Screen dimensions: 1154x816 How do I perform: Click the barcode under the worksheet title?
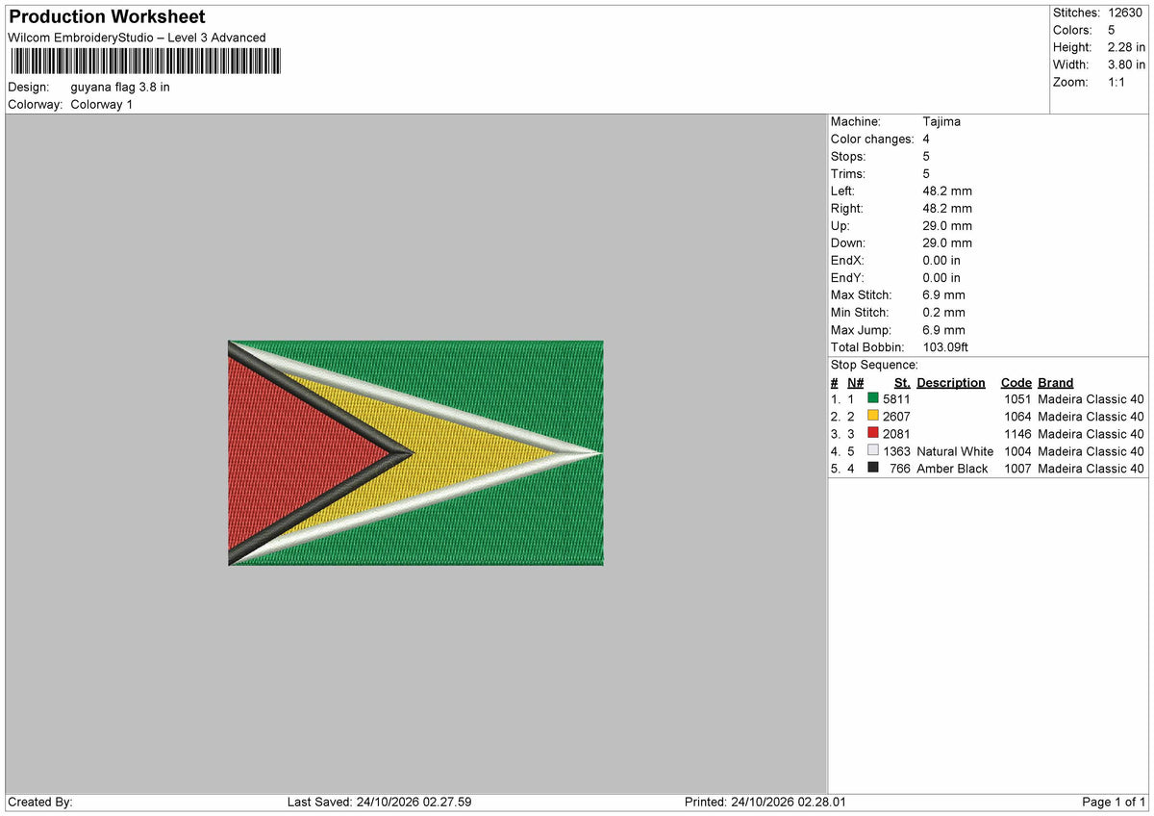145,62
